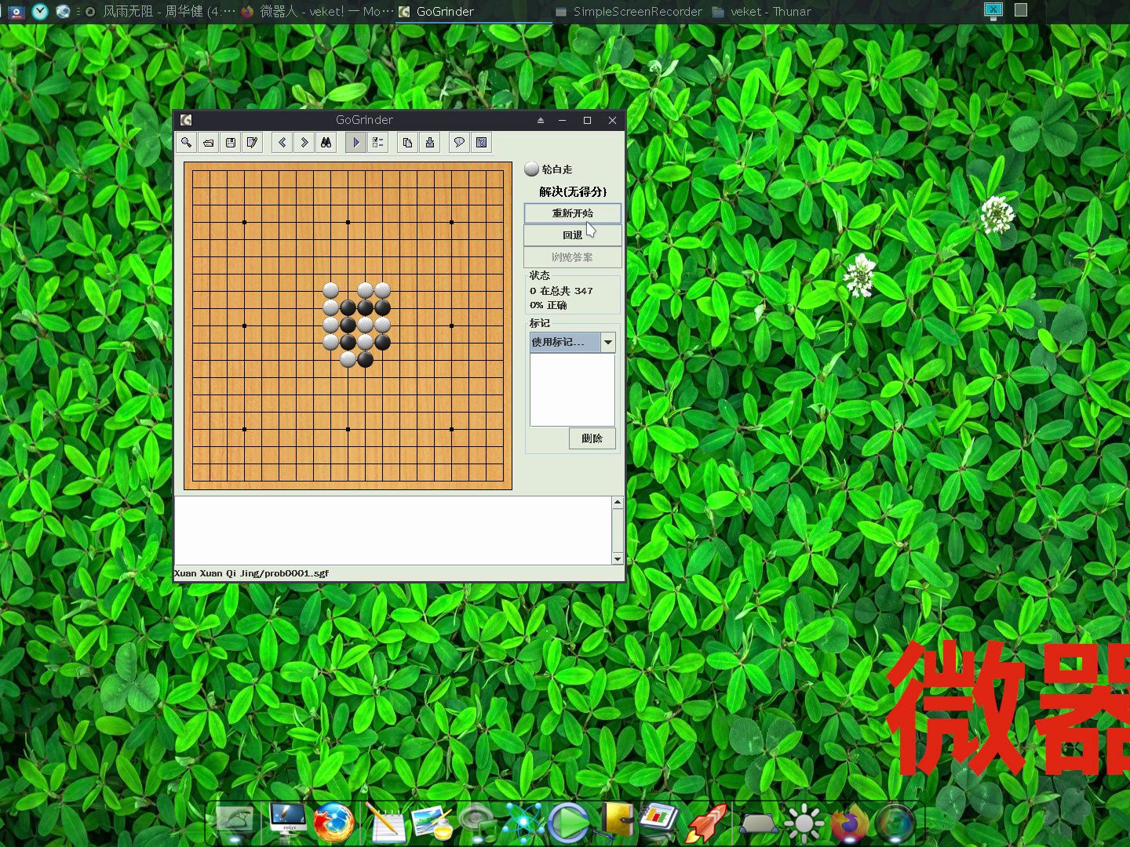This screenshot has height=847, width=1130.
Task: Toggle the play triangle mode button
Action: pyautogui.click(x=355, y=143)
